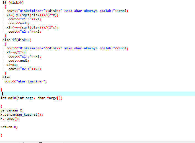Click "main" in the int main declaration
Viewport: 195px width, 143px height.
pyautogui.click(x=12, y=98)
